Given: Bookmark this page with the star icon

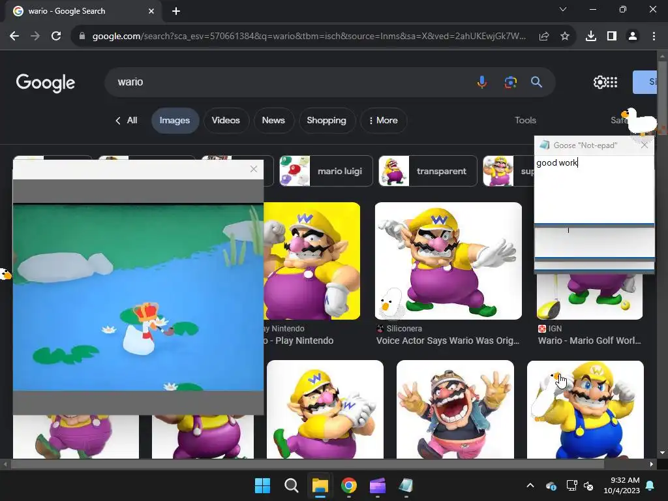Looking at the screenshot, I should (x=565, y=37).
